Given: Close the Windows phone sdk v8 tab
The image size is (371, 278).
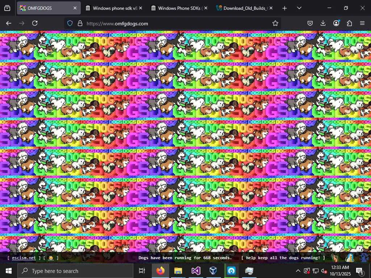Looking at the screenshot, I should coord(141,8).
